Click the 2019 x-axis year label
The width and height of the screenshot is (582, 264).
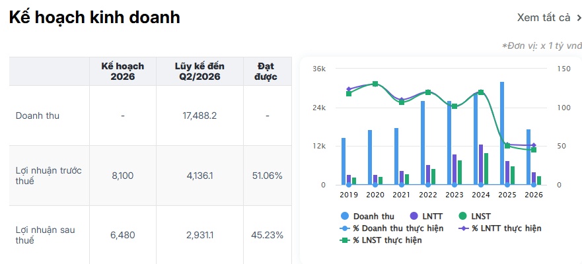tap(349, 195)
